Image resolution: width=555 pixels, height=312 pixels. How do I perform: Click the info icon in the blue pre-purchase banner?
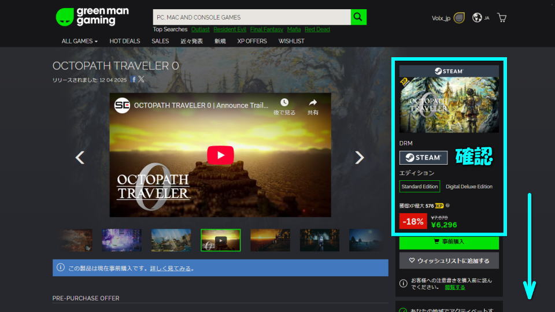point(61,268)
